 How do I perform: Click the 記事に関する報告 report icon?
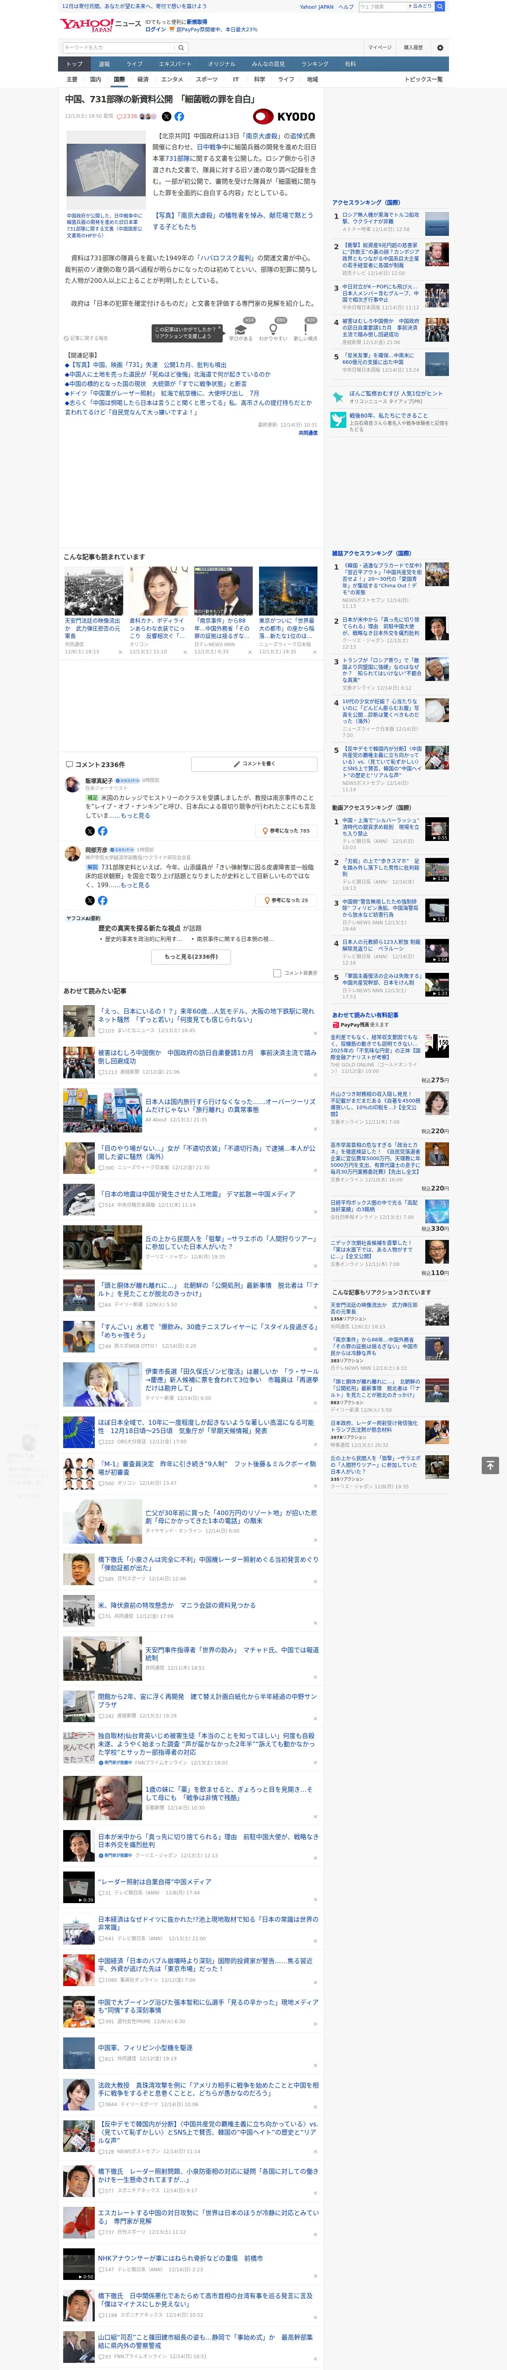[86, 338]
